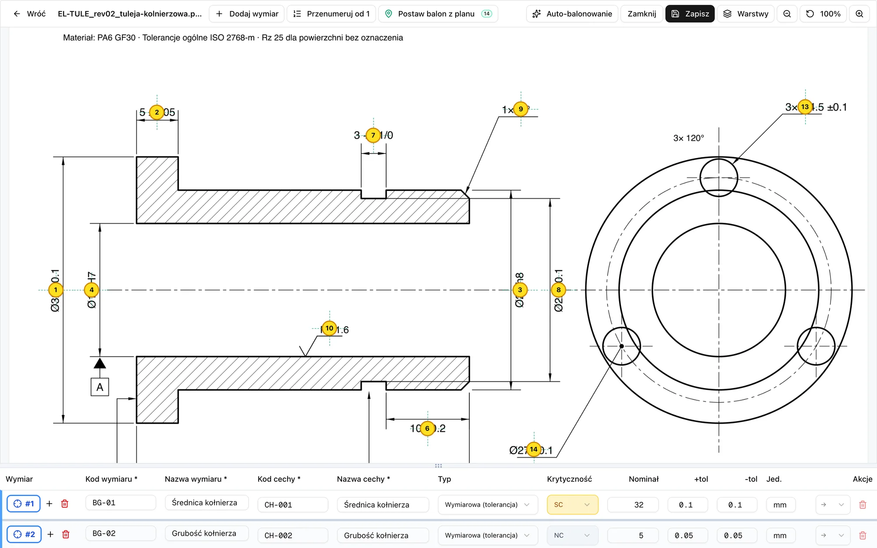Locate dimension #1 via its target button

(24, 504)
